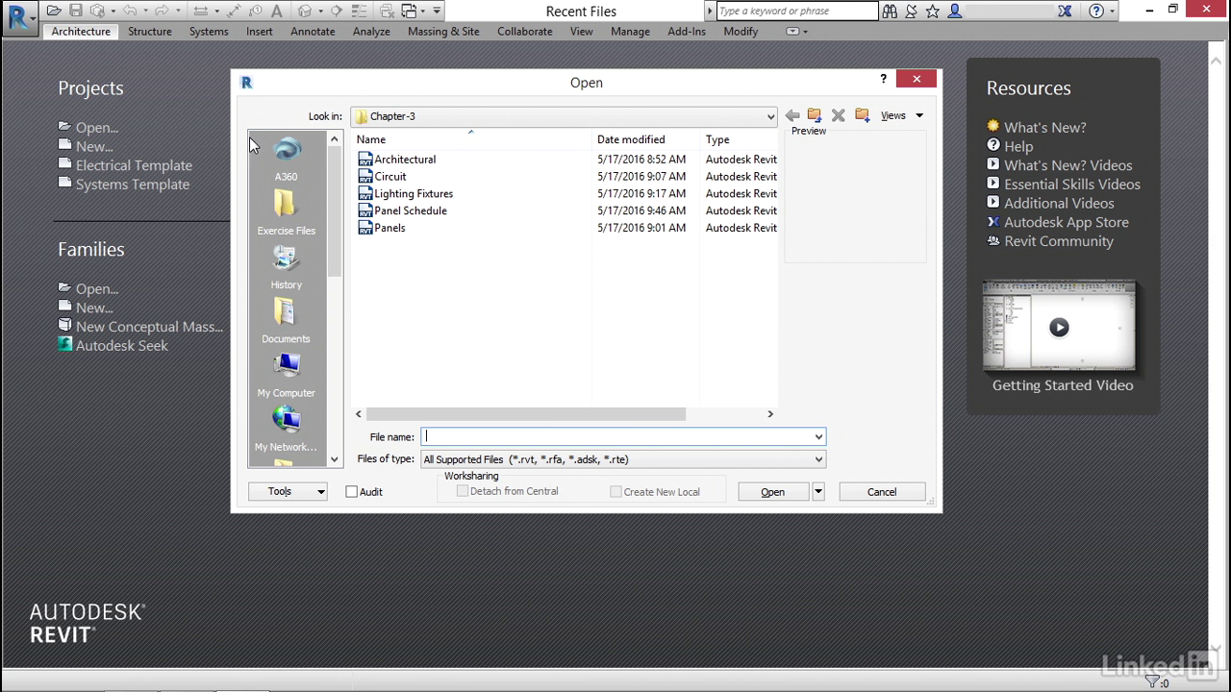Switch to the Systems ribbon tab

[209, 31]
